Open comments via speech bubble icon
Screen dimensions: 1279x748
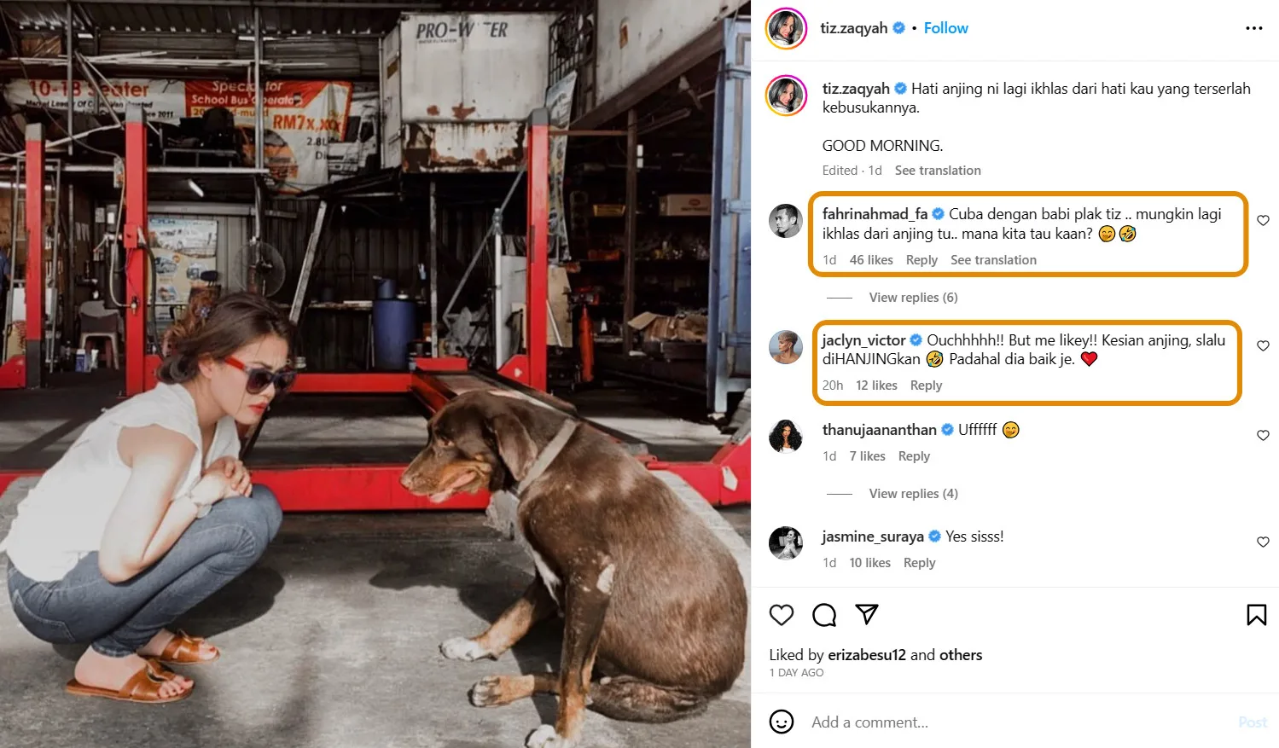click(824, 615)
